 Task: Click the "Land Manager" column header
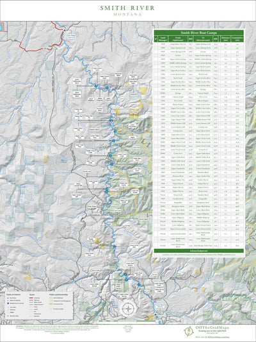point(163,39)
